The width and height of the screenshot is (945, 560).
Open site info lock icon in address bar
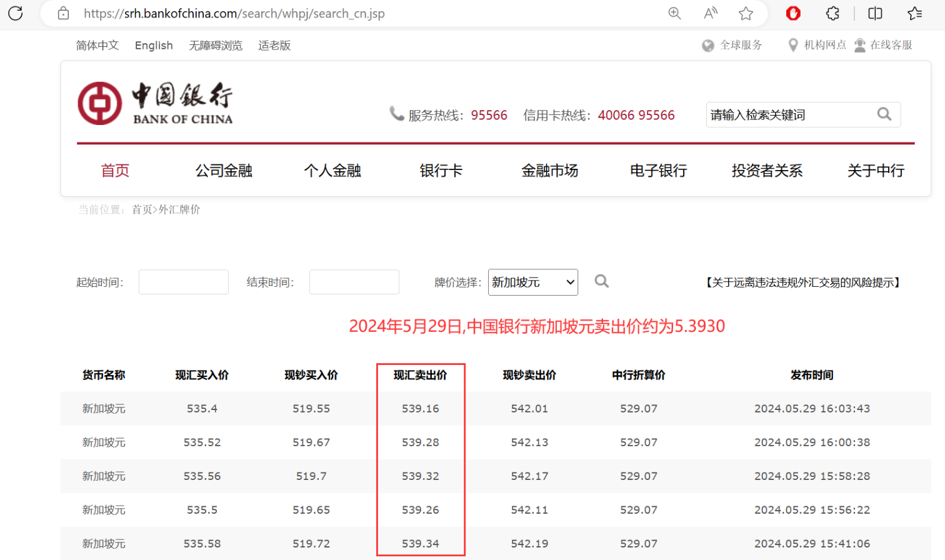[63, 13]
